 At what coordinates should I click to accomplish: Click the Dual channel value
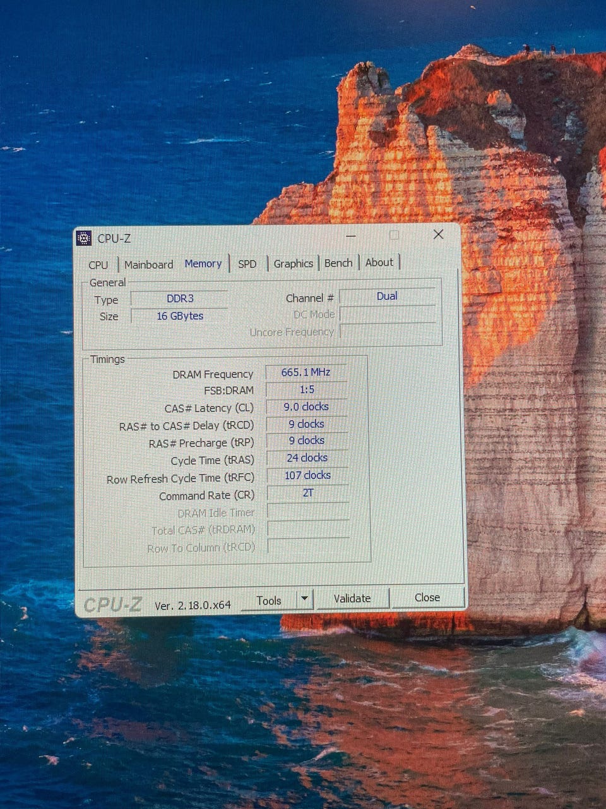point(387,296)
